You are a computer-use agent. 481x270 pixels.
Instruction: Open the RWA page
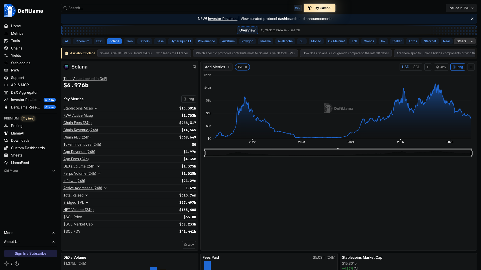pos(15,70)
